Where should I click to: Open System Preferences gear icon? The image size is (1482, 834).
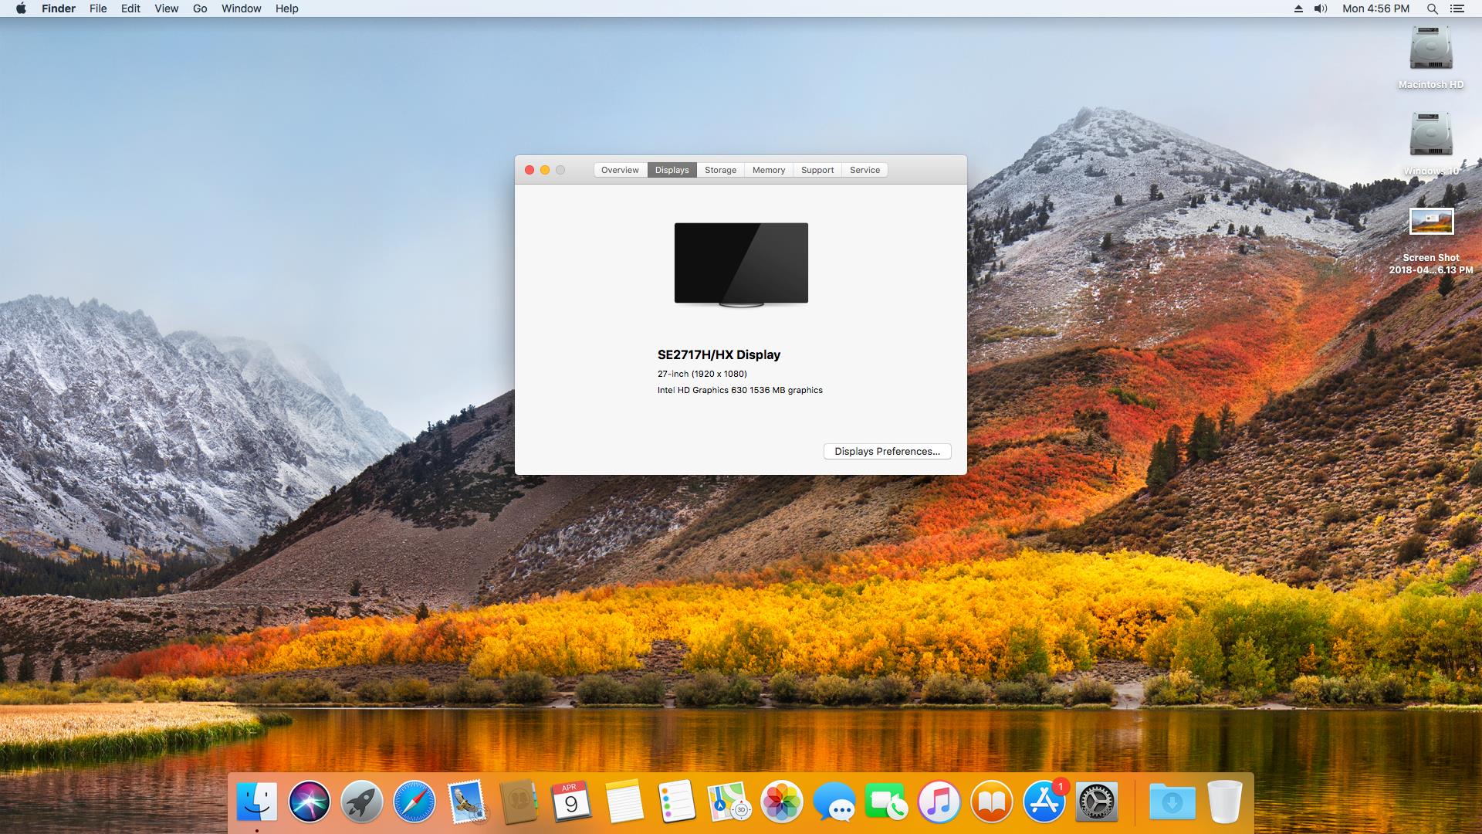(x=1096, y=802)
